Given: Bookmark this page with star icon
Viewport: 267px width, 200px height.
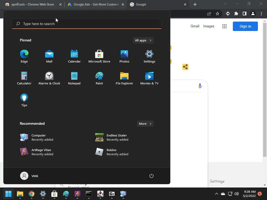Looking at the screenshot, I should click(x=217, y=14).
